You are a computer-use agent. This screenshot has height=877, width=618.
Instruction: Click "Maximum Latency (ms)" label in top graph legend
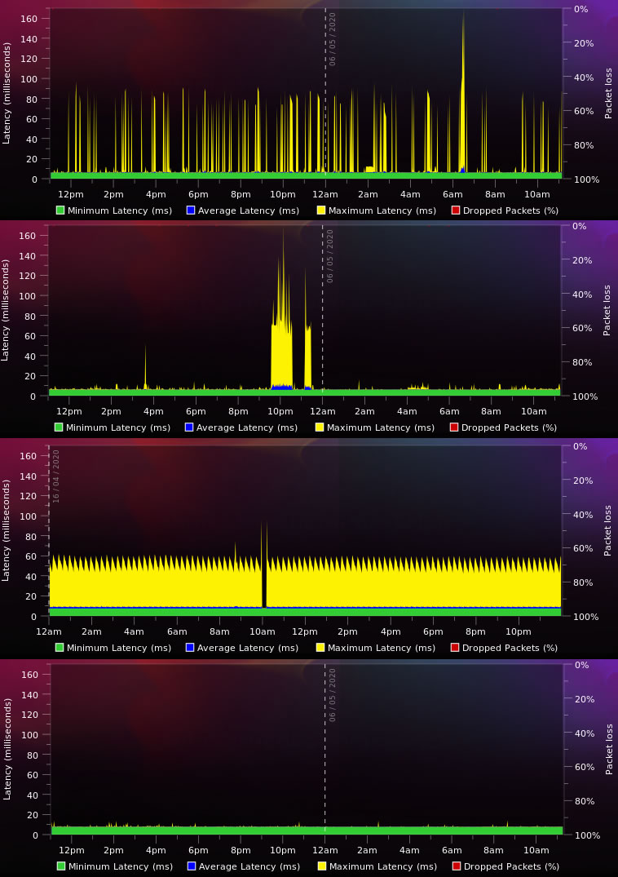click(x=382, y=210)
